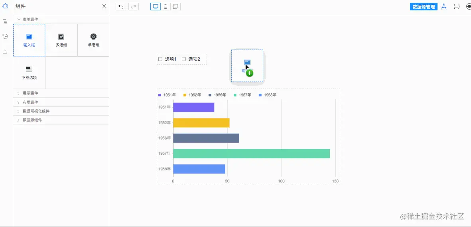
Task: Expand the 数据源组件 section
Action: pyautogui.click(x=61, y=120)
